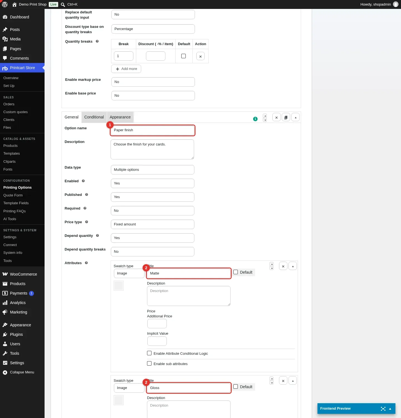401x418 pixels.
Task: Mark Gloss as the Default attribute
Action: coord(236,387)
